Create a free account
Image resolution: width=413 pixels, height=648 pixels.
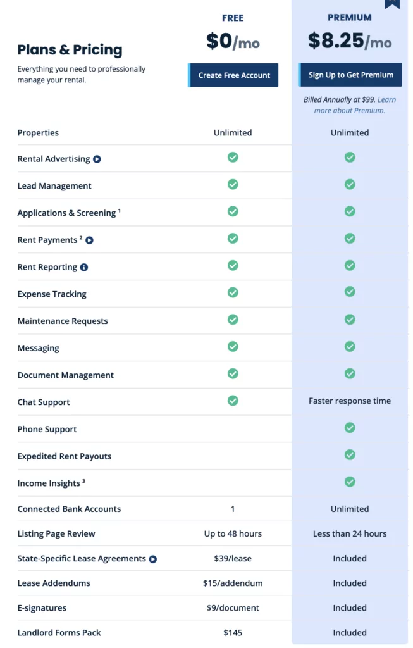[233, 75]
